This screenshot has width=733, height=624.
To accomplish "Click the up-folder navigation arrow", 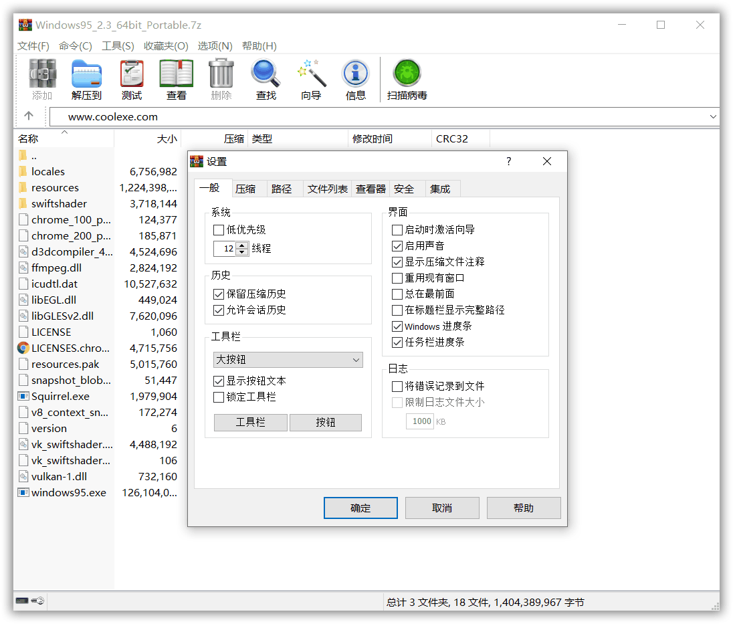I will click(30, 116).
